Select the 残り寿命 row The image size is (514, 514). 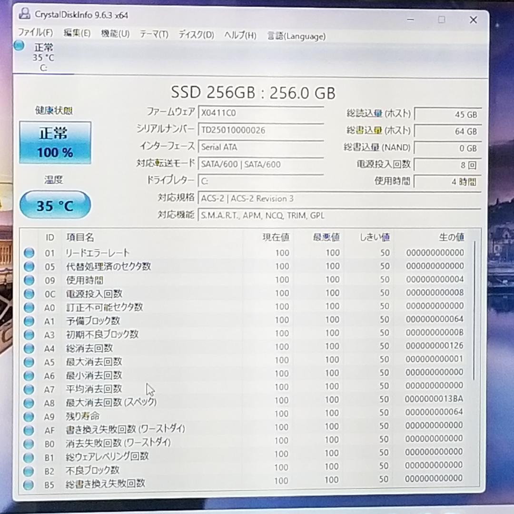(x=244, y=415)
